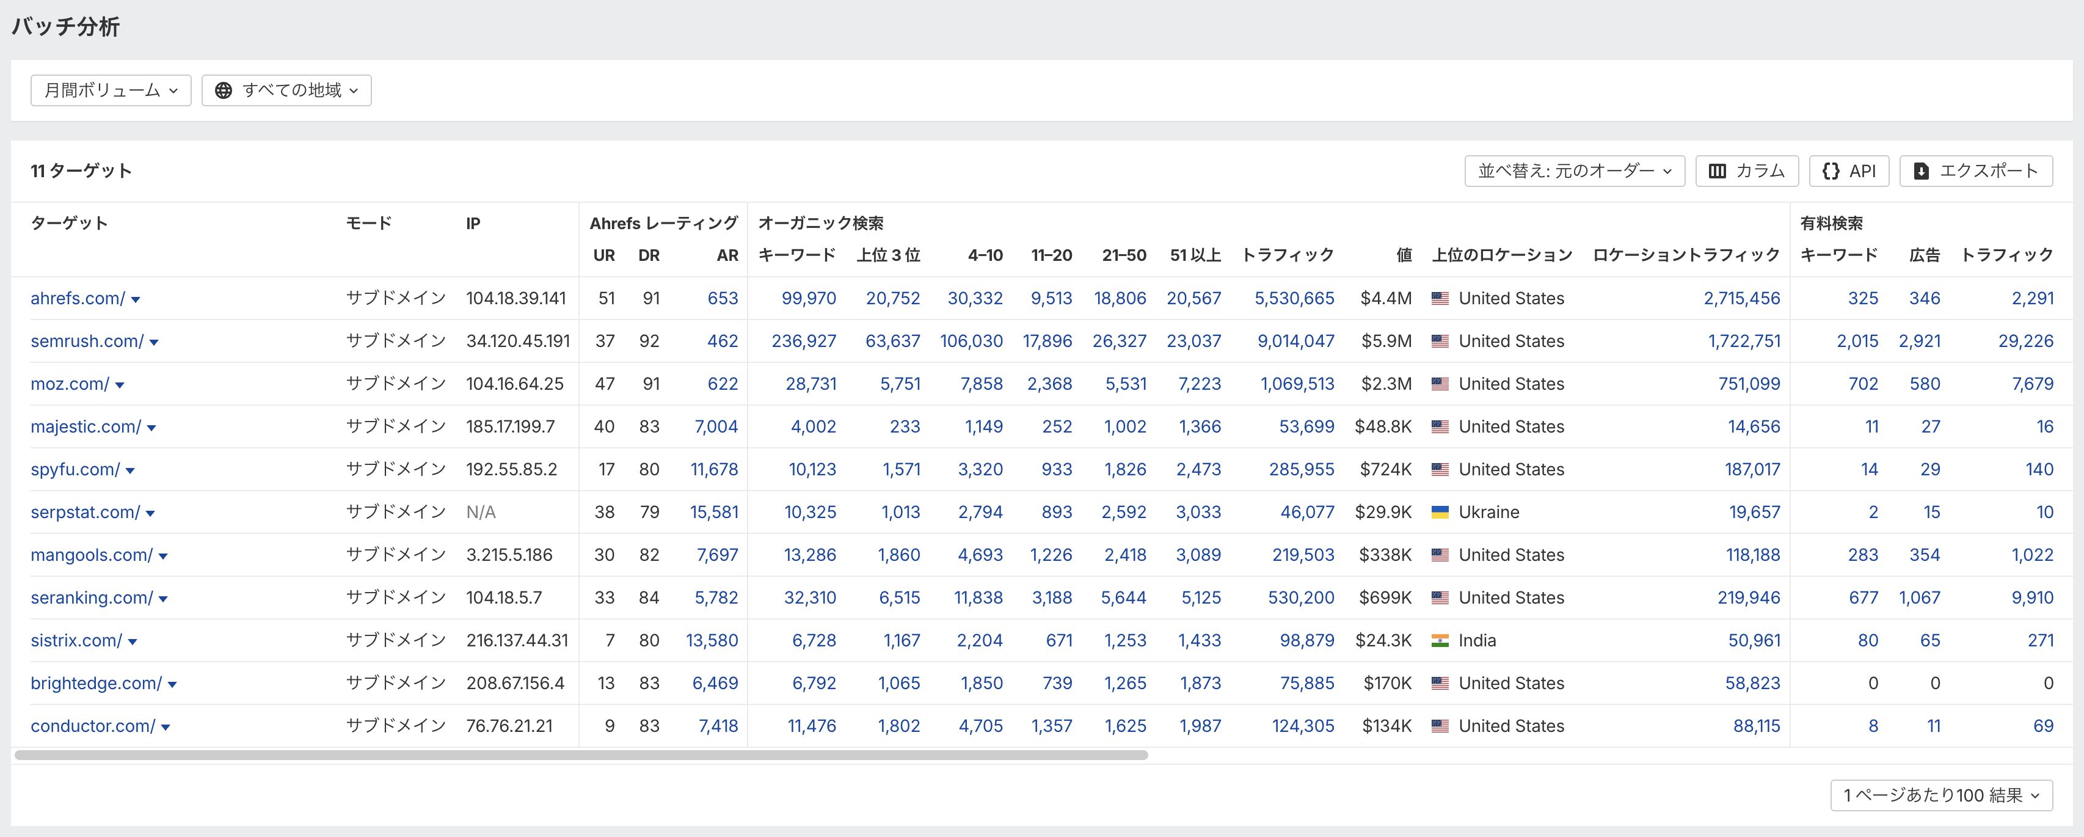
Task: Click the India flag in sistrix.com row
Action: click(1440, 641)
